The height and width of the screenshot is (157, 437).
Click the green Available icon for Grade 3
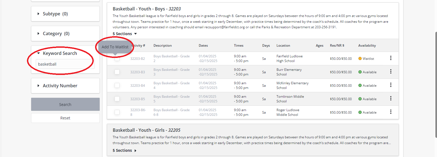[360, 72]
